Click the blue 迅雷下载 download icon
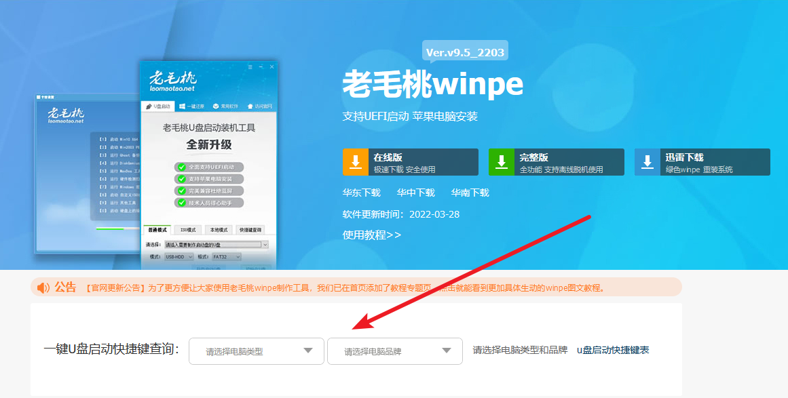Screen dimensions: 788x398 648,162
